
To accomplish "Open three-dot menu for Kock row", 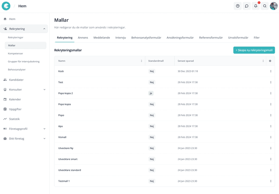I will (270, 71).
